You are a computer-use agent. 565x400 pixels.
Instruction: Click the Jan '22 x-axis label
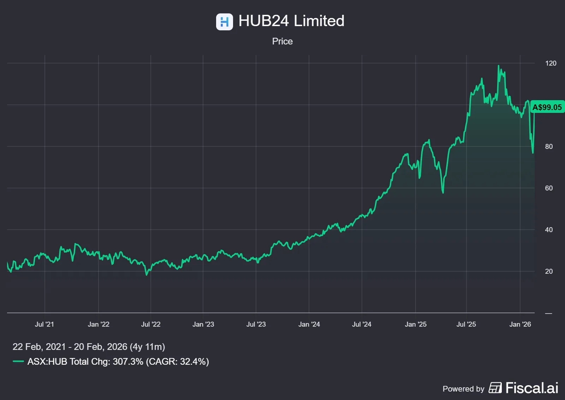click(99, 324)
